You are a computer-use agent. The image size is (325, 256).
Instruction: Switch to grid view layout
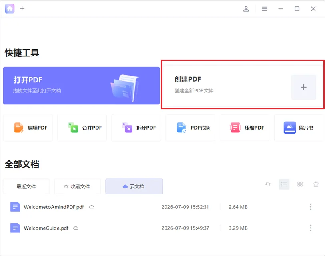[x=300, y=184]
